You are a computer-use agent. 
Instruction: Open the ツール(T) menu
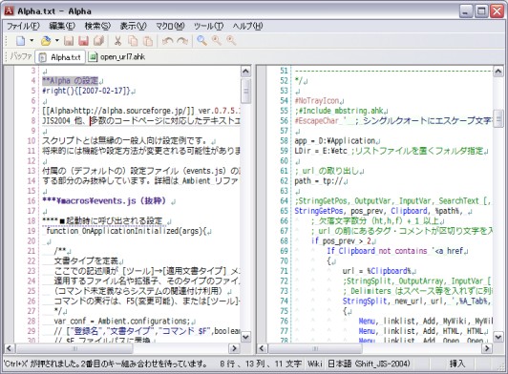208,26
